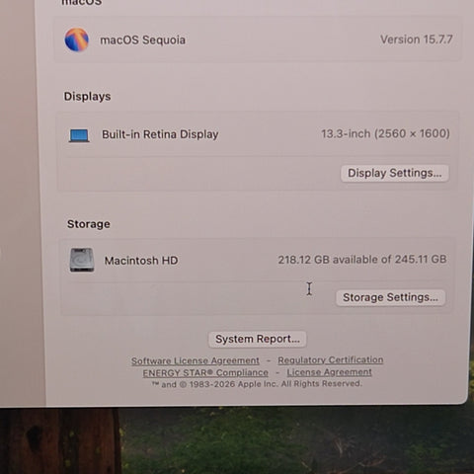Click the 1983-2026 Apple Inc. copyright text
474x474 pixels.
pyautogui.click(x=257, y=384)
